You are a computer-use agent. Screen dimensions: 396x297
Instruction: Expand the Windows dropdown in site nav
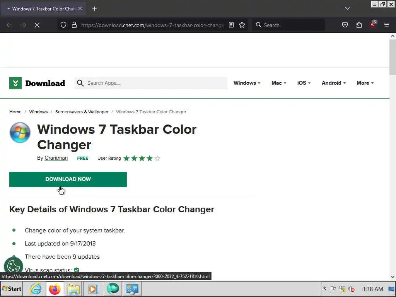tap(247, 83)
